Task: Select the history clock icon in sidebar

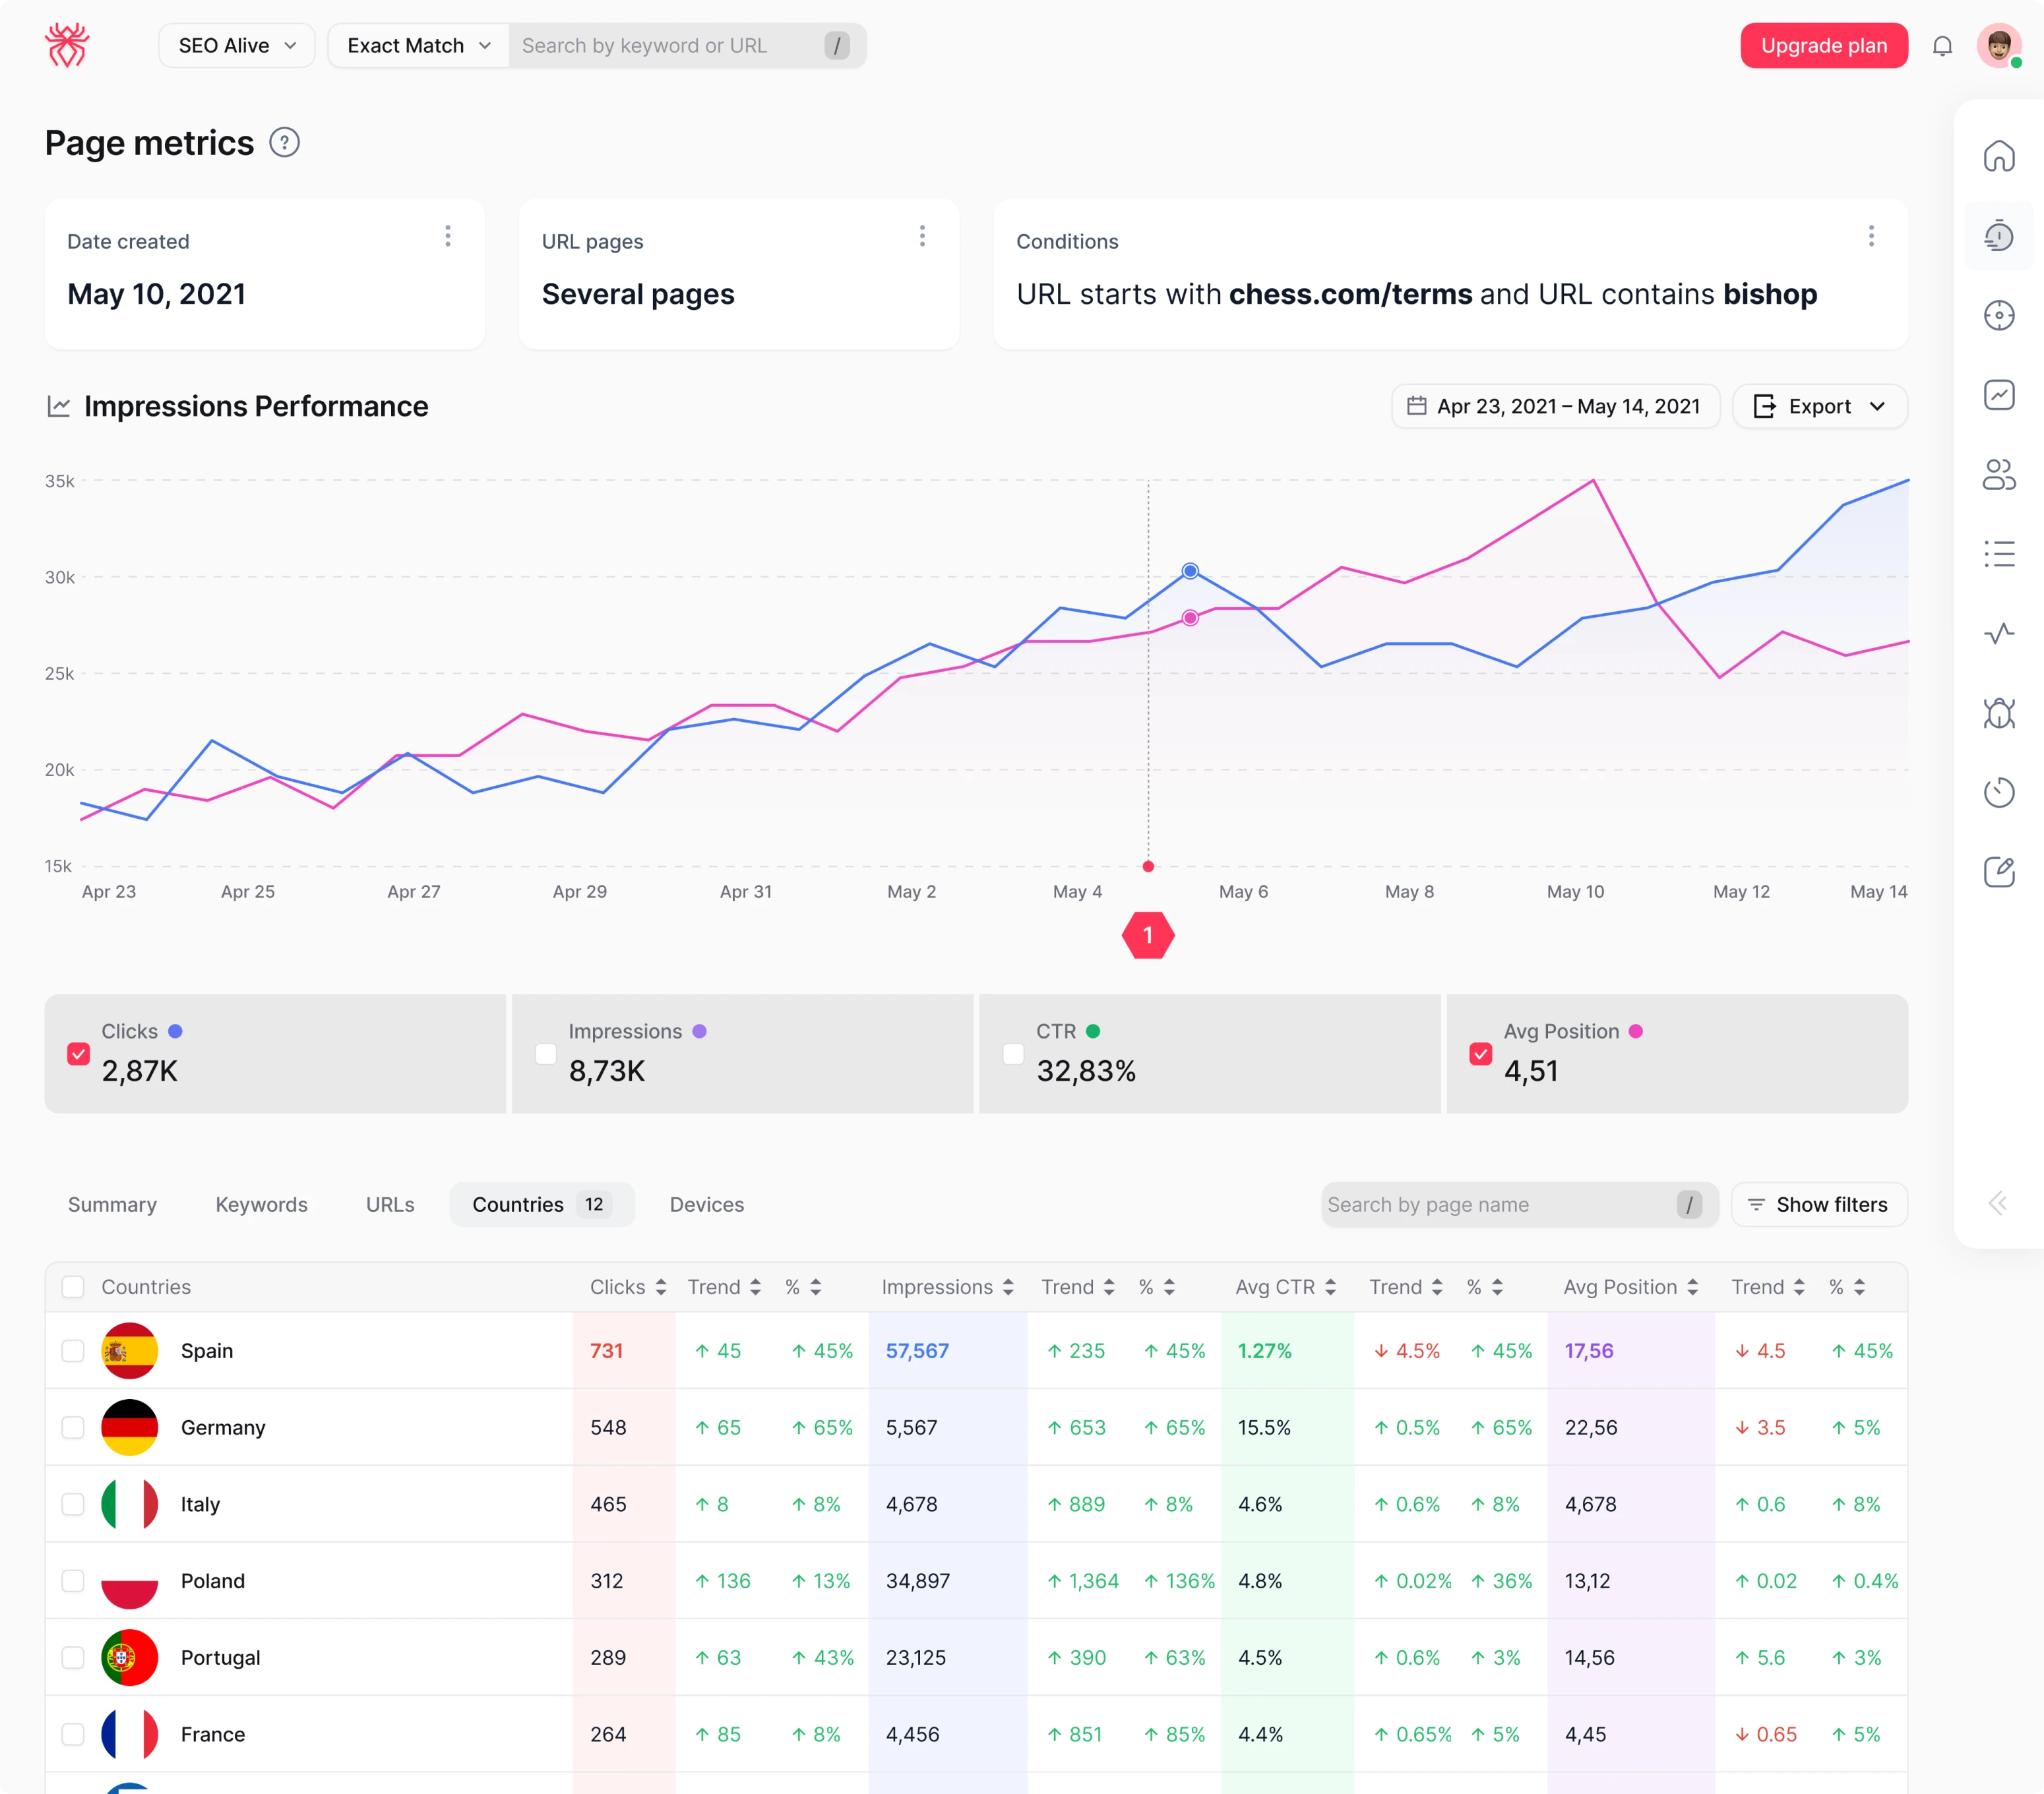Action: click(2000, 792)
